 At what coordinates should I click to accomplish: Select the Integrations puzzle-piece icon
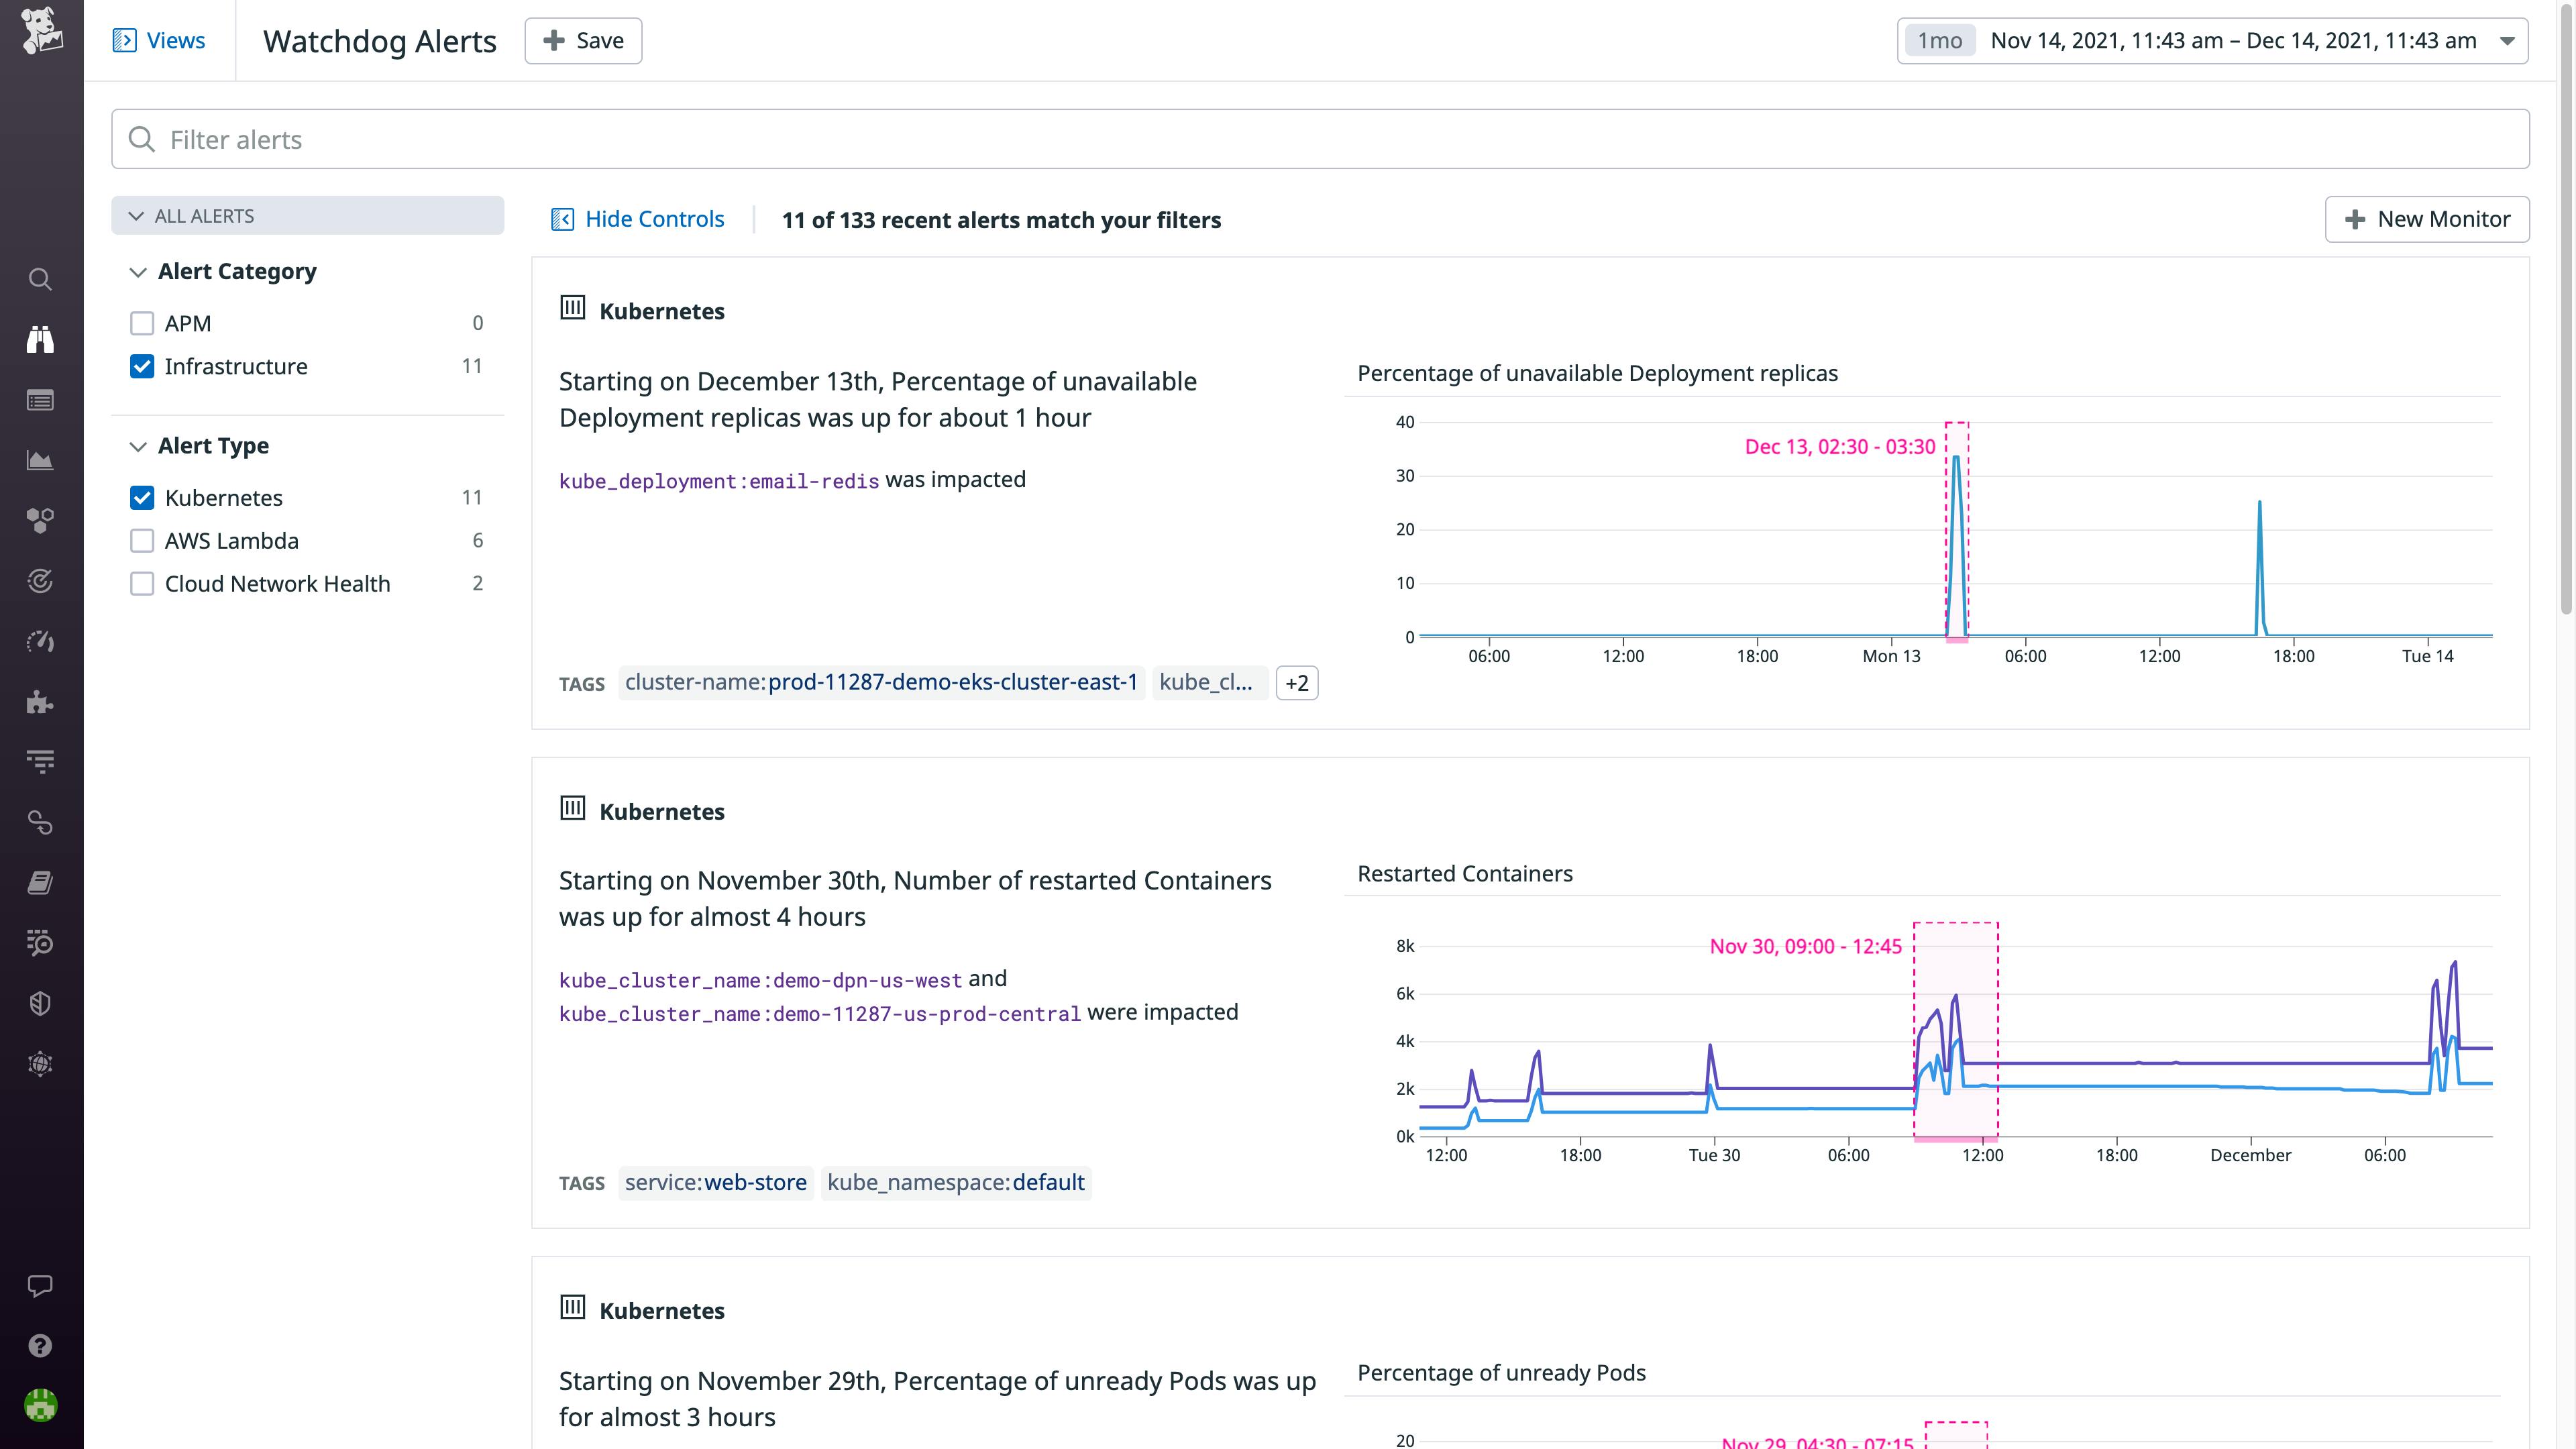[x=40, y=702]
